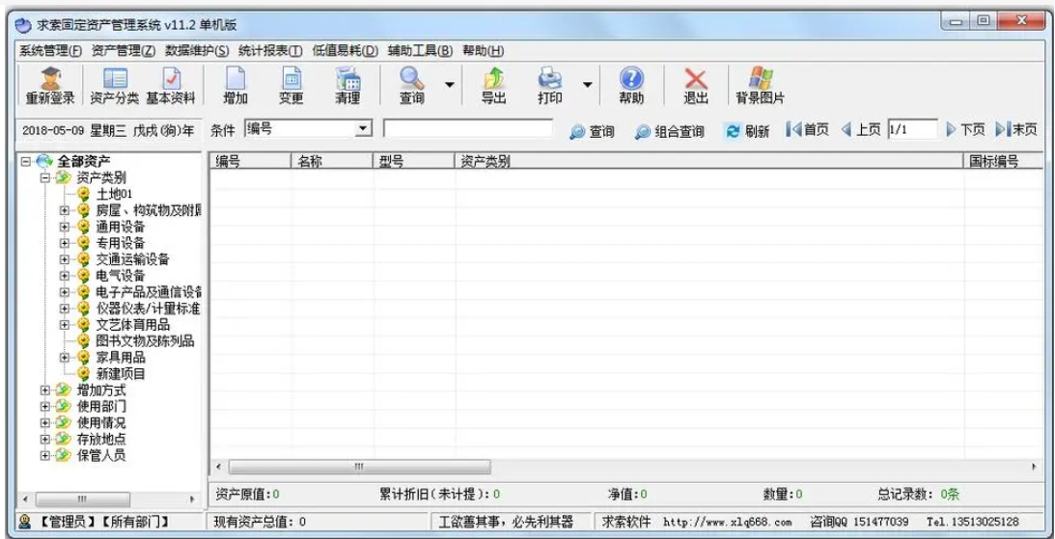Expand the 增加方式 tree node
The width and height of the screenshot is (1055, 539).
[44, 391]
